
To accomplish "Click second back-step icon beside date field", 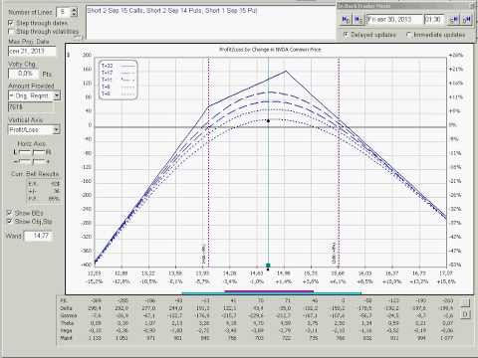I will pyautogui.click(x=358, y=20).
